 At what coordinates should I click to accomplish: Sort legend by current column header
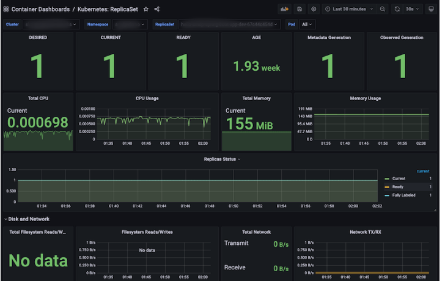coord(423,171)
